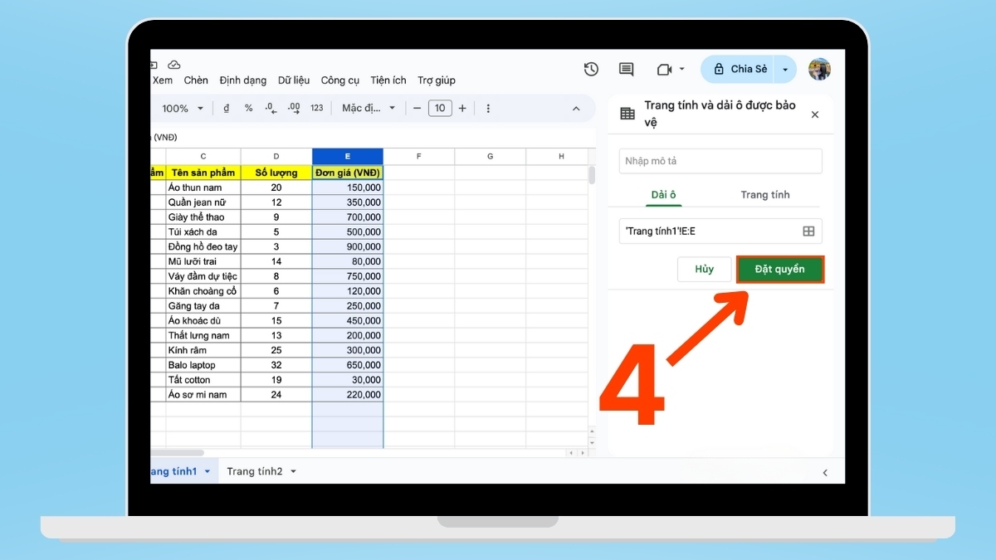The image size is (996, 560).
Task: Decrease font size with minus button
Action: click(x=417, y=109)
